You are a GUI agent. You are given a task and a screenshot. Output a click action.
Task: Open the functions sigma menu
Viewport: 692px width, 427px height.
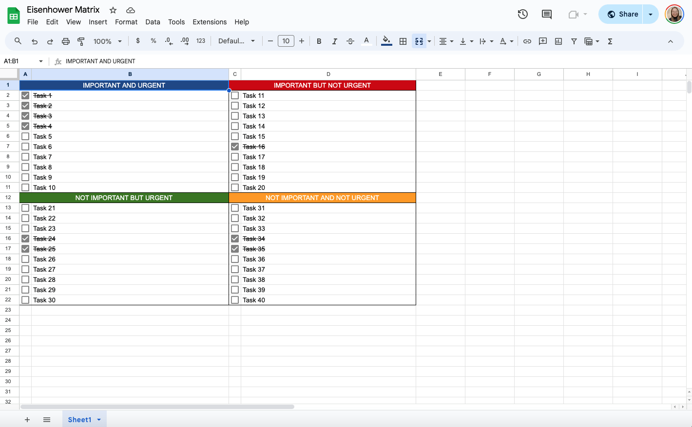(610, 41)
